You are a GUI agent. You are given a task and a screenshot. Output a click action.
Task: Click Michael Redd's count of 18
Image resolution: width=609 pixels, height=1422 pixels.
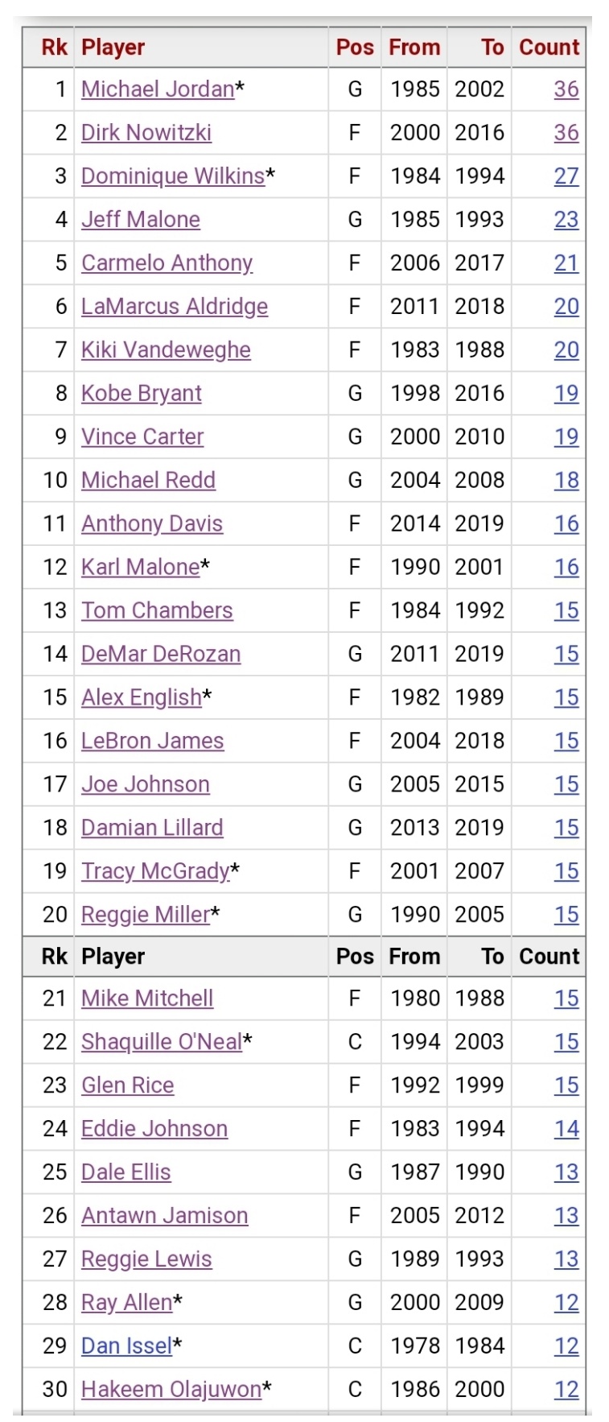(566, 481)
